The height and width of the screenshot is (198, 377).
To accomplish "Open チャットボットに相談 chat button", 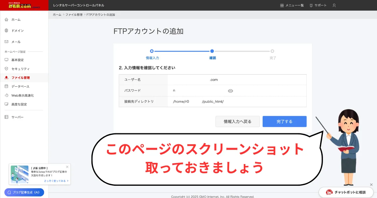I will pyautogui.click(x=346, y=192).
